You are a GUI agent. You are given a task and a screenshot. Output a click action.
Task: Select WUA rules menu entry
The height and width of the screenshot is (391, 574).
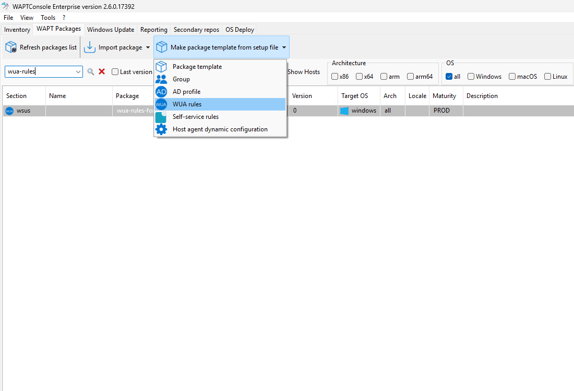coord(220,104)
